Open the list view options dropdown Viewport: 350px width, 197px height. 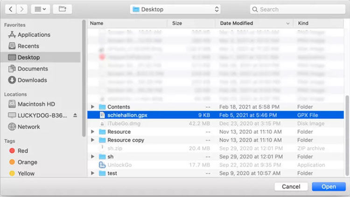click(x=41, y=9)
